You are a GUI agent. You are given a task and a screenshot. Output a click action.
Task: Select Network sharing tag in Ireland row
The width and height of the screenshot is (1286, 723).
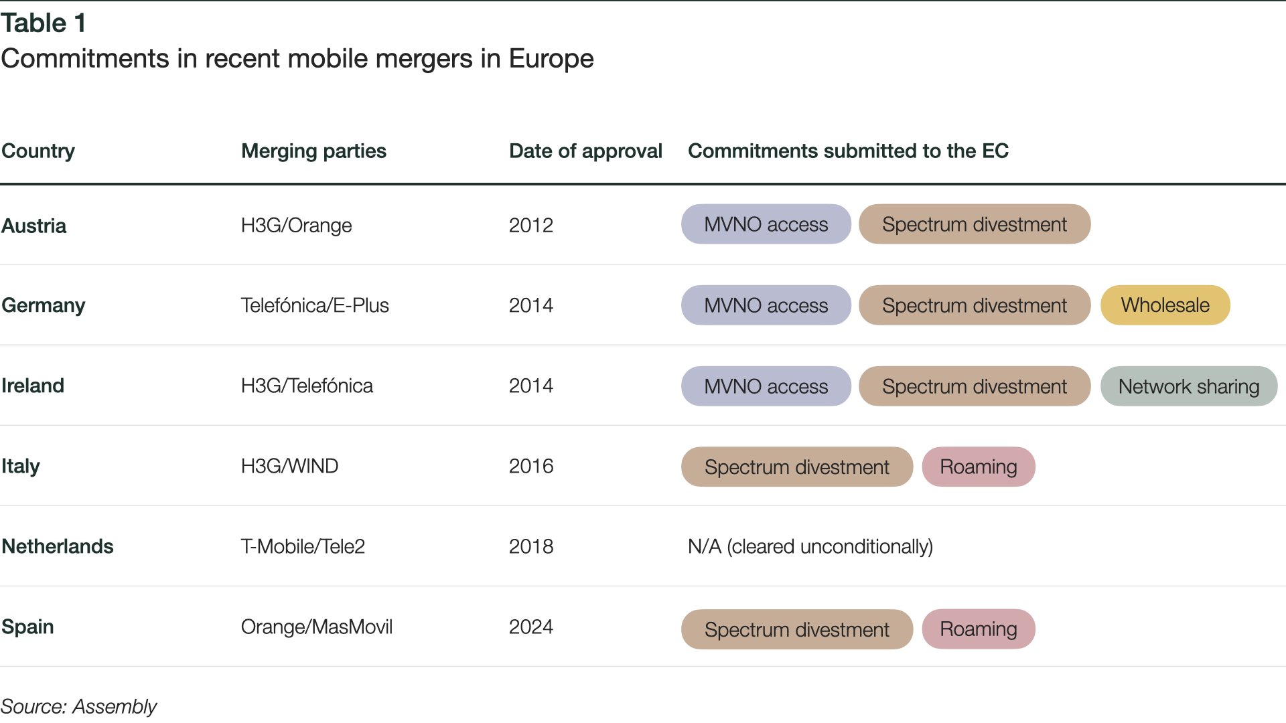click(1189, 386)
